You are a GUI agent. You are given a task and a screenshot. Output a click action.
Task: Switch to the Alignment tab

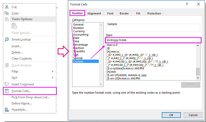click(94, 13)
